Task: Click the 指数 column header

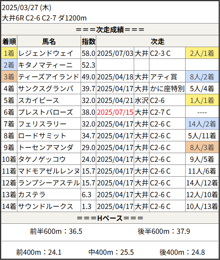Action: coord(88,41)
